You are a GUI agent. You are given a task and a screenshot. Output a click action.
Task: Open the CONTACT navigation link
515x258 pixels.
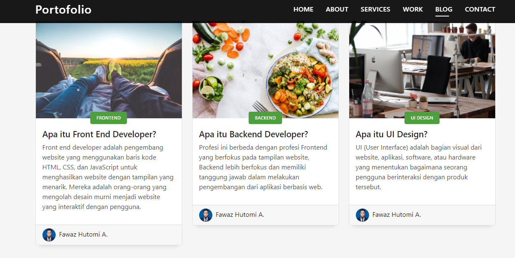pos(480,9)
